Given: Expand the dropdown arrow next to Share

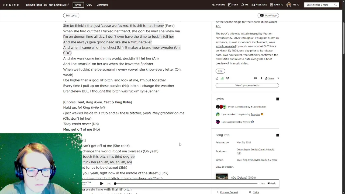Looking at the screenshot, I should [x=278, y=78].
